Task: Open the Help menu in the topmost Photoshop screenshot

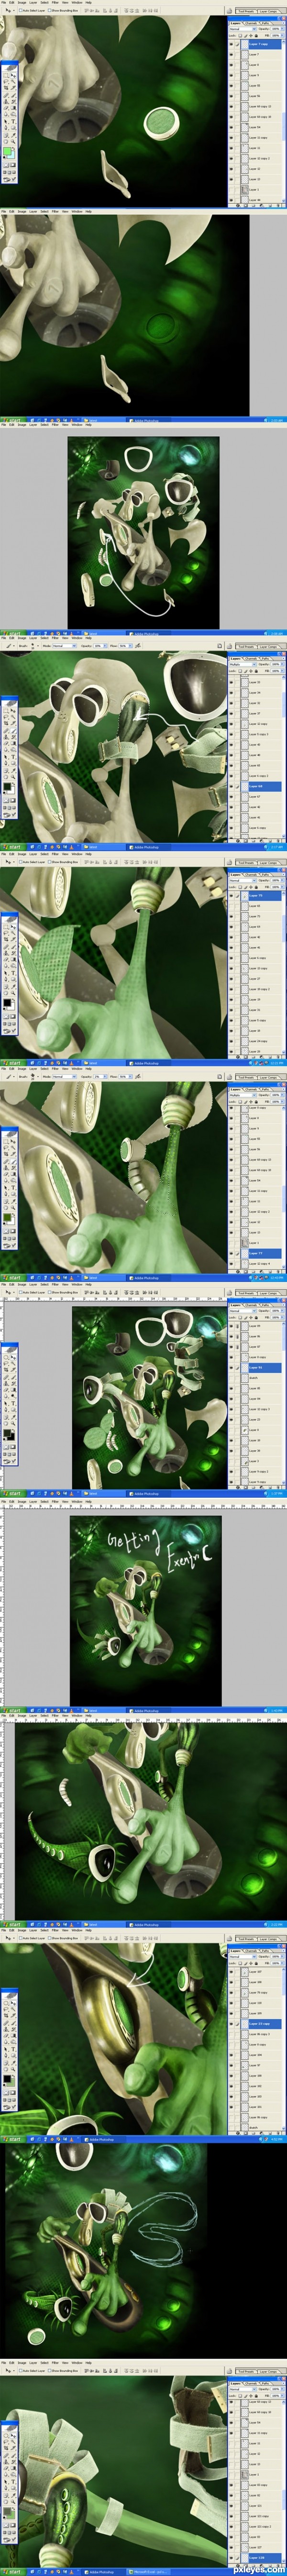Action: [x=88, y=2]
